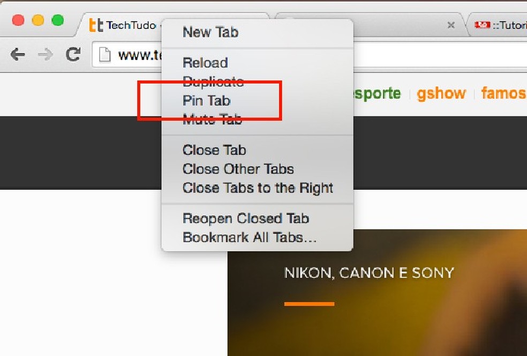The image size is (527, 356).
Task: Click the forward navigation arrow
Action: click(45, 54)
